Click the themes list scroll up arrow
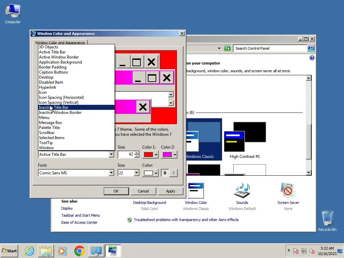344x258 pixels. pos(309,78)
